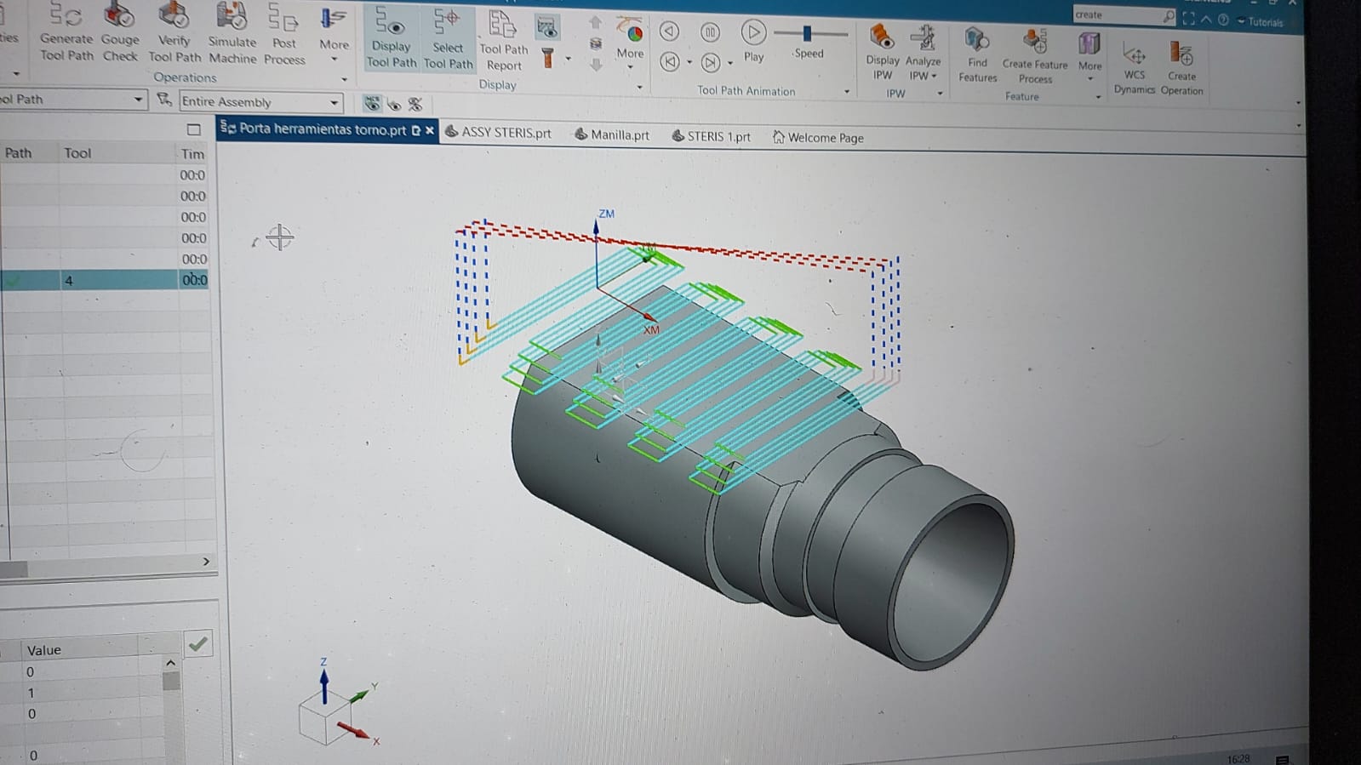Image resolution: width=1361 pixels, height=765 pixels.
Task: Open Verify Tool Path
Action: click(x=174, y=32)
